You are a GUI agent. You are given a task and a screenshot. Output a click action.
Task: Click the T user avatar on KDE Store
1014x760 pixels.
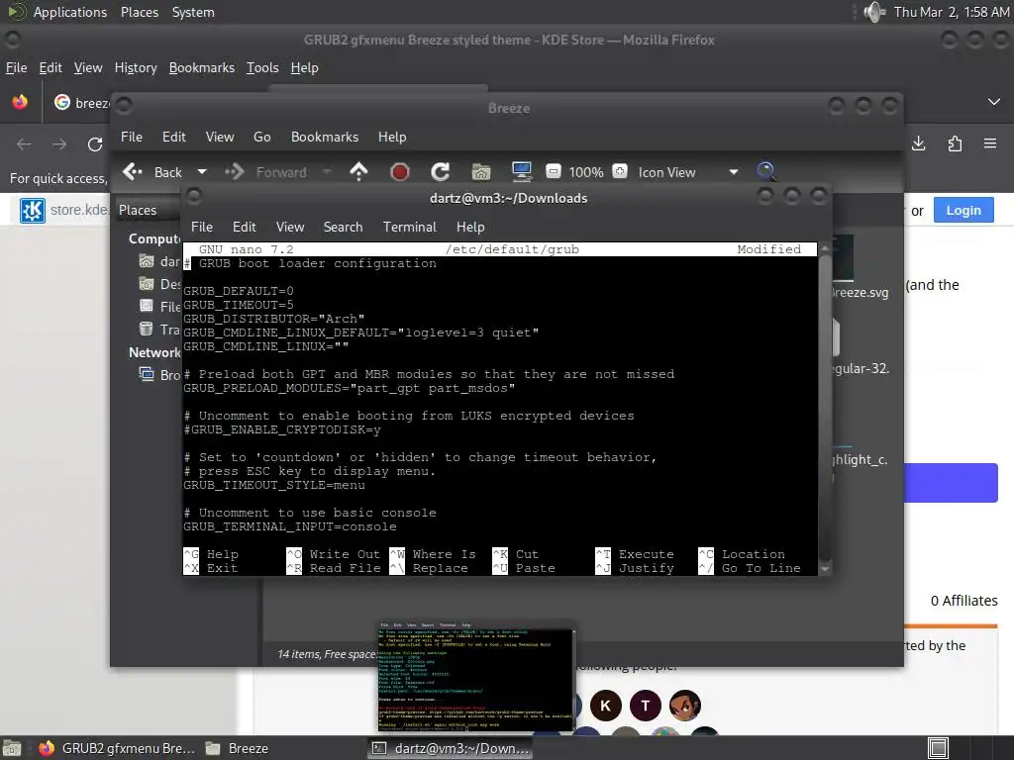pos(646,706)
